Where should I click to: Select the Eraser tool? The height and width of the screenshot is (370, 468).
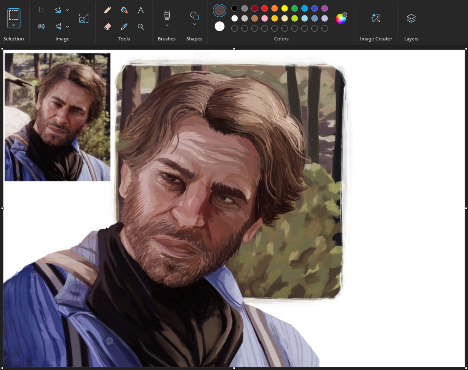[x=108, y=27]
